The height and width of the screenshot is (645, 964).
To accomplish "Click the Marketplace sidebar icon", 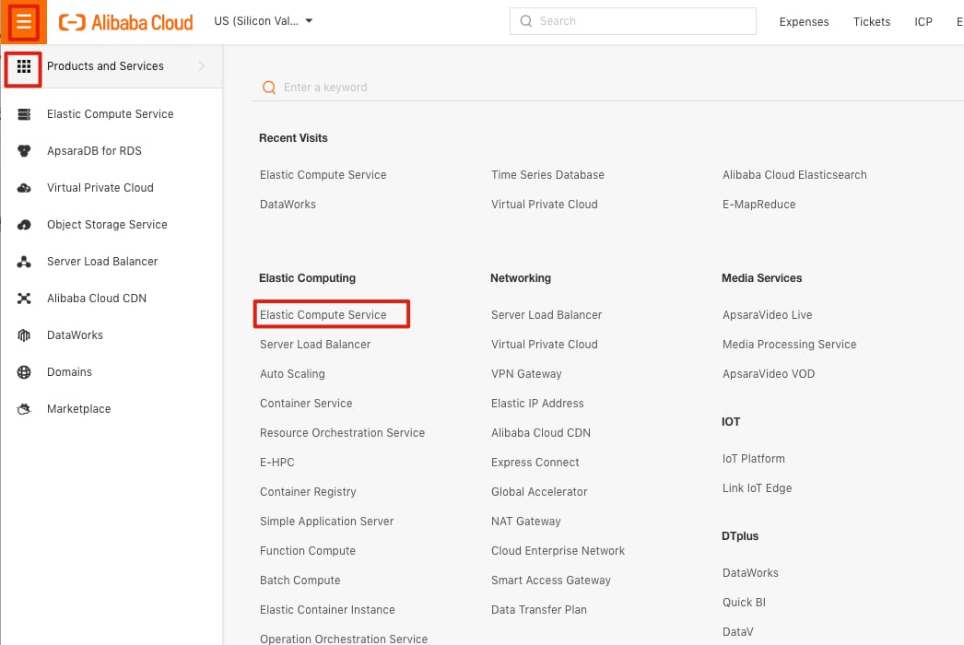I will coord(24,409).
